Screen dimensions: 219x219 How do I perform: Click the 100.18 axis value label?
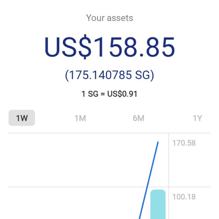[x=184, y=197]
